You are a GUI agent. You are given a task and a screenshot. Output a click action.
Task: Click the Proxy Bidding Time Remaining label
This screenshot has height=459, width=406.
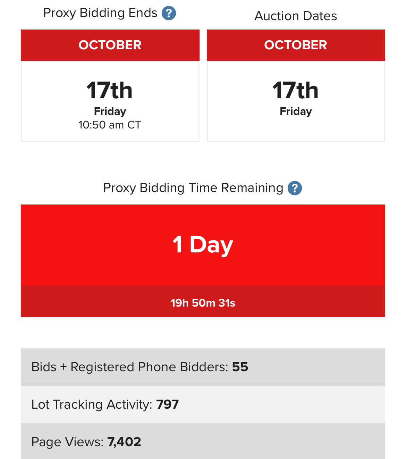click(x=193, y=188)
